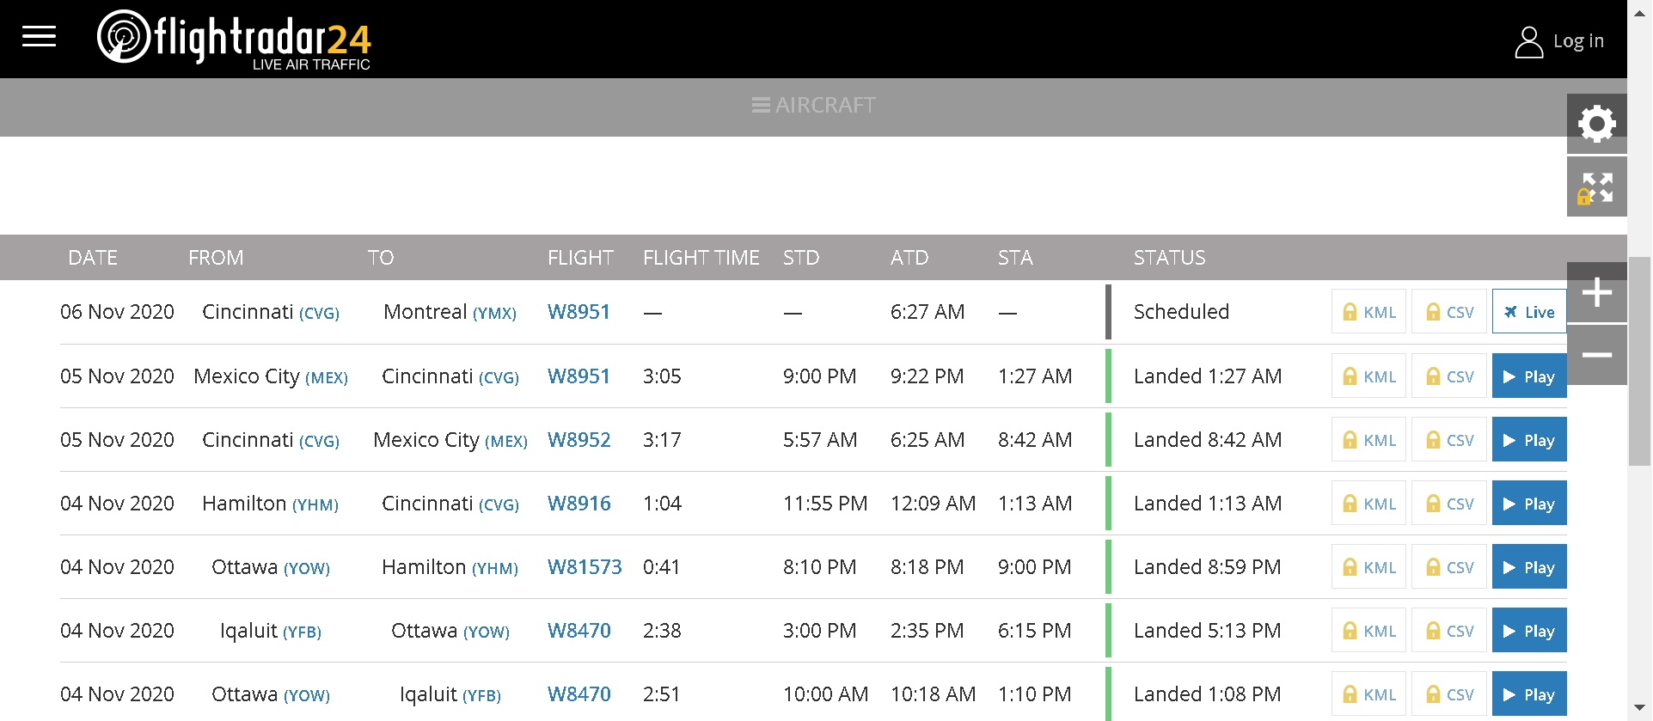
Task: Open W8951 link for 05 Nov Mexico City departure
Action: click(x=579, y=376)
